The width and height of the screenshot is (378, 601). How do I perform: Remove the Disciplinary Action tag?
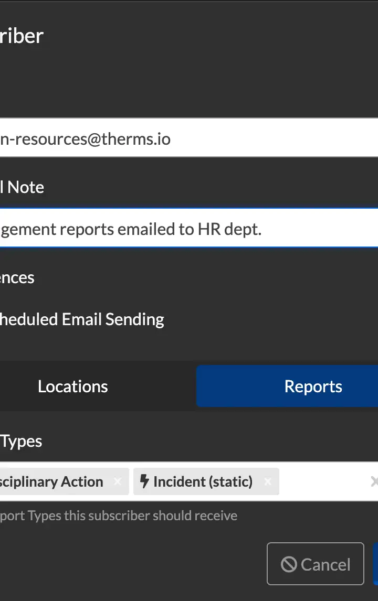[x=118, y=481]
